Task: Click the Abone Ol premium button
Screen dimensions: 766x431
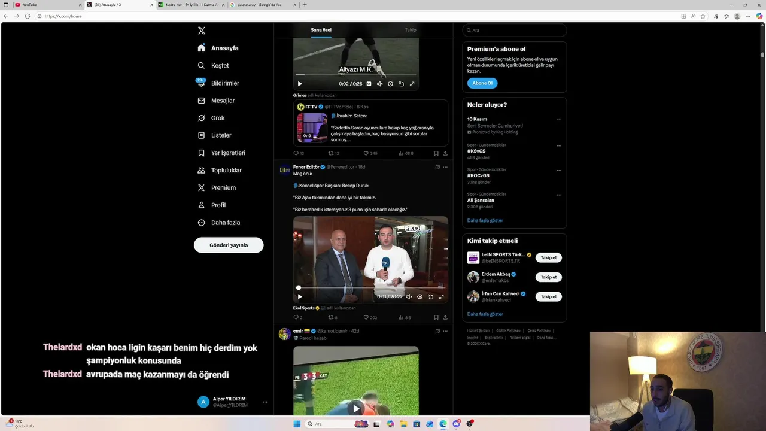Action: pos(482,83)
